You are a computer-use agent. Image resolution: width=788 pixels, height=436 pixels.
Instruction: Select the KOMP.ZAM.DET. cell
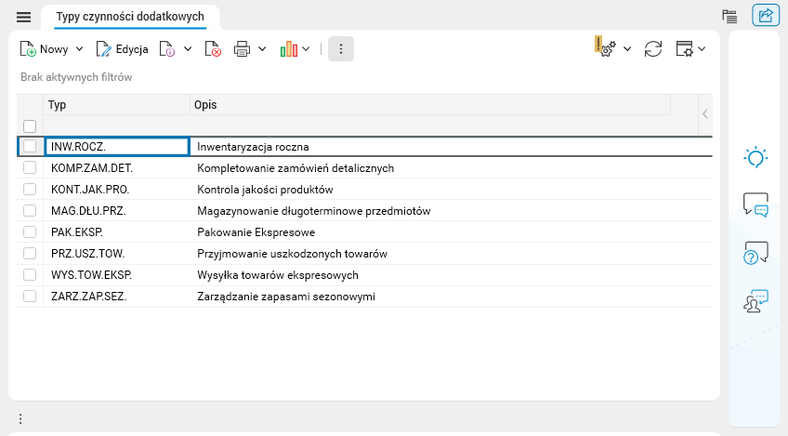[116, 168]
